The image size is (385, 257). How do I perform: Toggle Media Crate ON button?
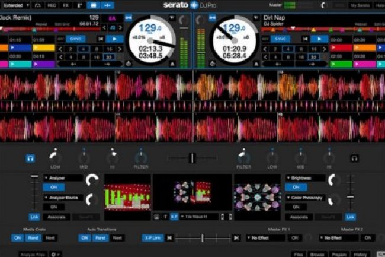point(18,238)
